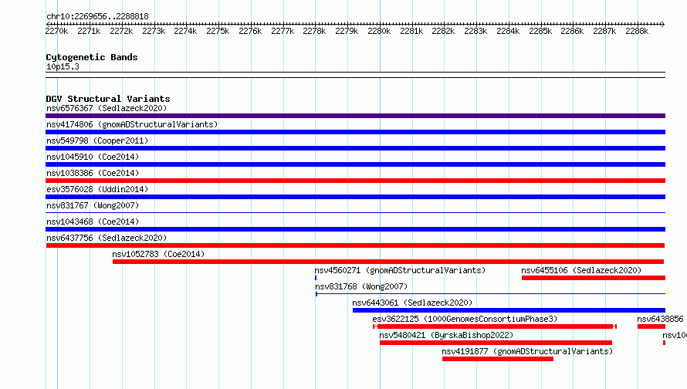The height and width of the screenshot is (389, 687).
Task: Click the red bar under nsv6437756
Action: point(355,245)
